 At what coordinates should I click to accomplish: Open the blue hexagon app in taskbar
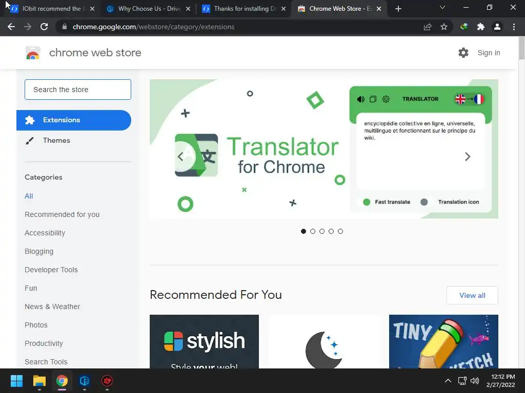pos(85,381)
